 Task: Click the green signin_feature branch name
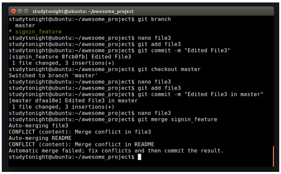tap(38, 32)
